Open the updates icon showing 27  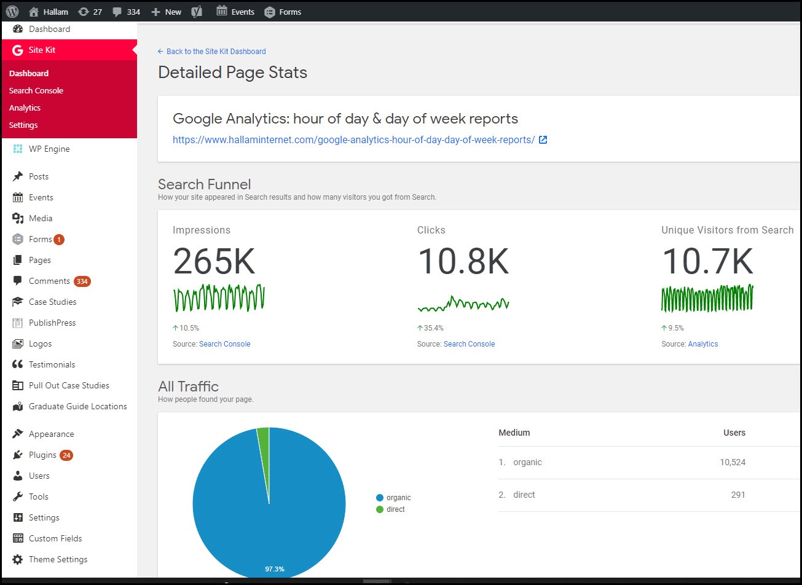click(83, 12)
